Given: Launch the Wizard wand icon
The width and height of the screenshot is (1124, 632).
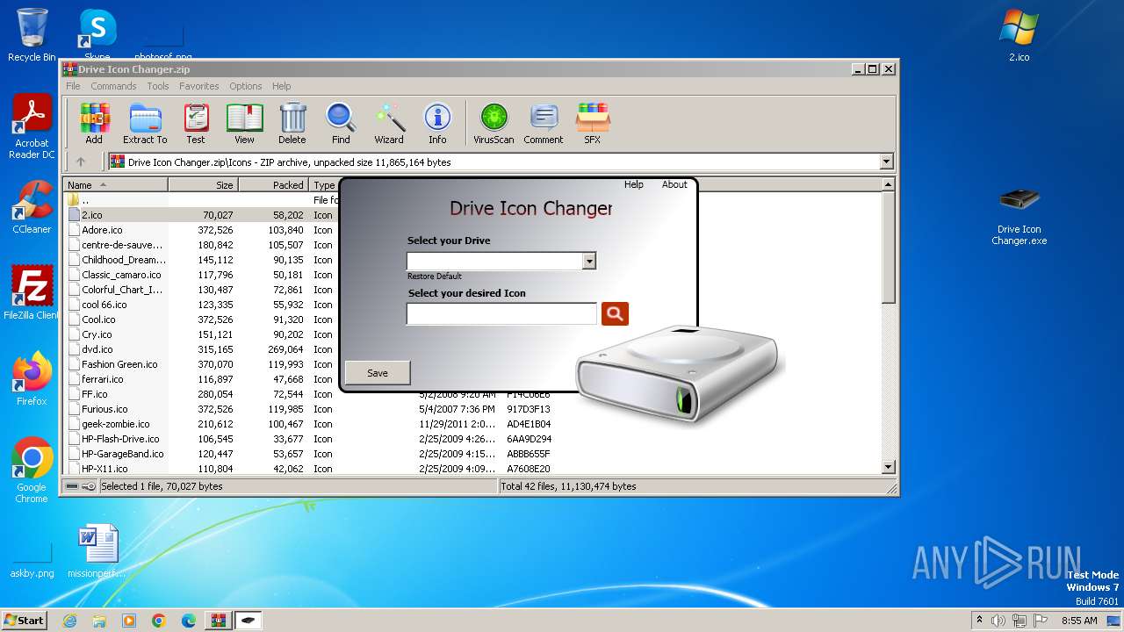Looking at the screenshot, I should pos(389,123).
